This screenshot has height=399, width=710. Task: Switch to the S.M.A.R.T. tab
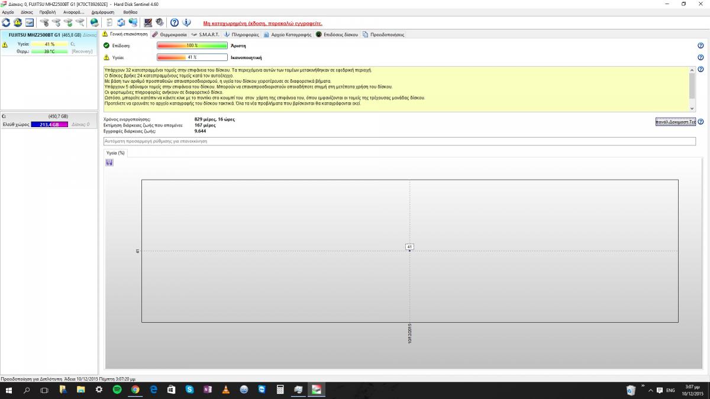coord(205,35)
